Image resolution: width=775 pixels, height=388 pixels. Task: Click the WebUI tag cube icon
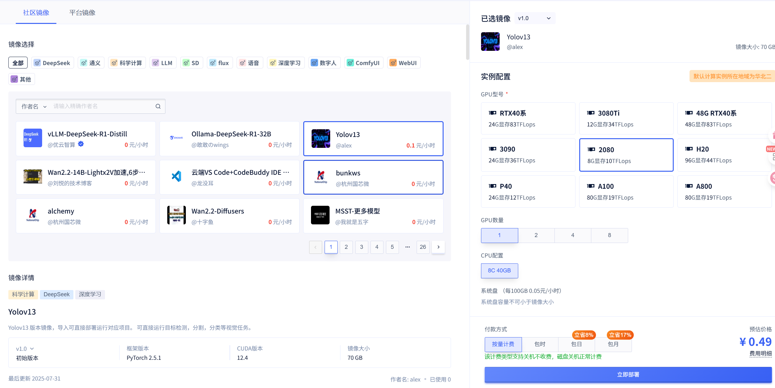tap(393, 63)
